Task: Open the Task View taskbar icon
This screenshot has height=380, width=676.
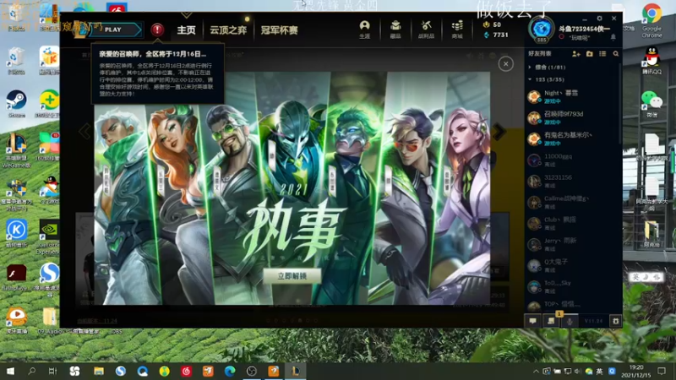Action: tap(52, 371)
